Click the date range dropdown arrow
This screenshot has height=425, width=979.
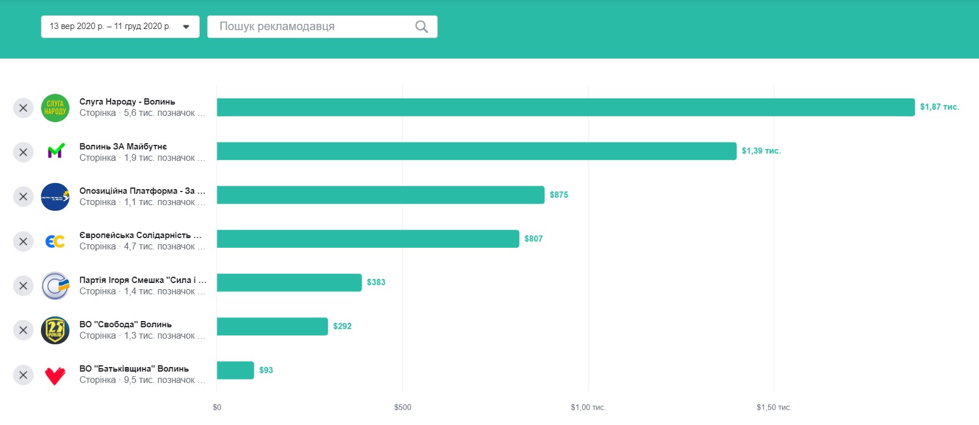[x=186, y=27]
